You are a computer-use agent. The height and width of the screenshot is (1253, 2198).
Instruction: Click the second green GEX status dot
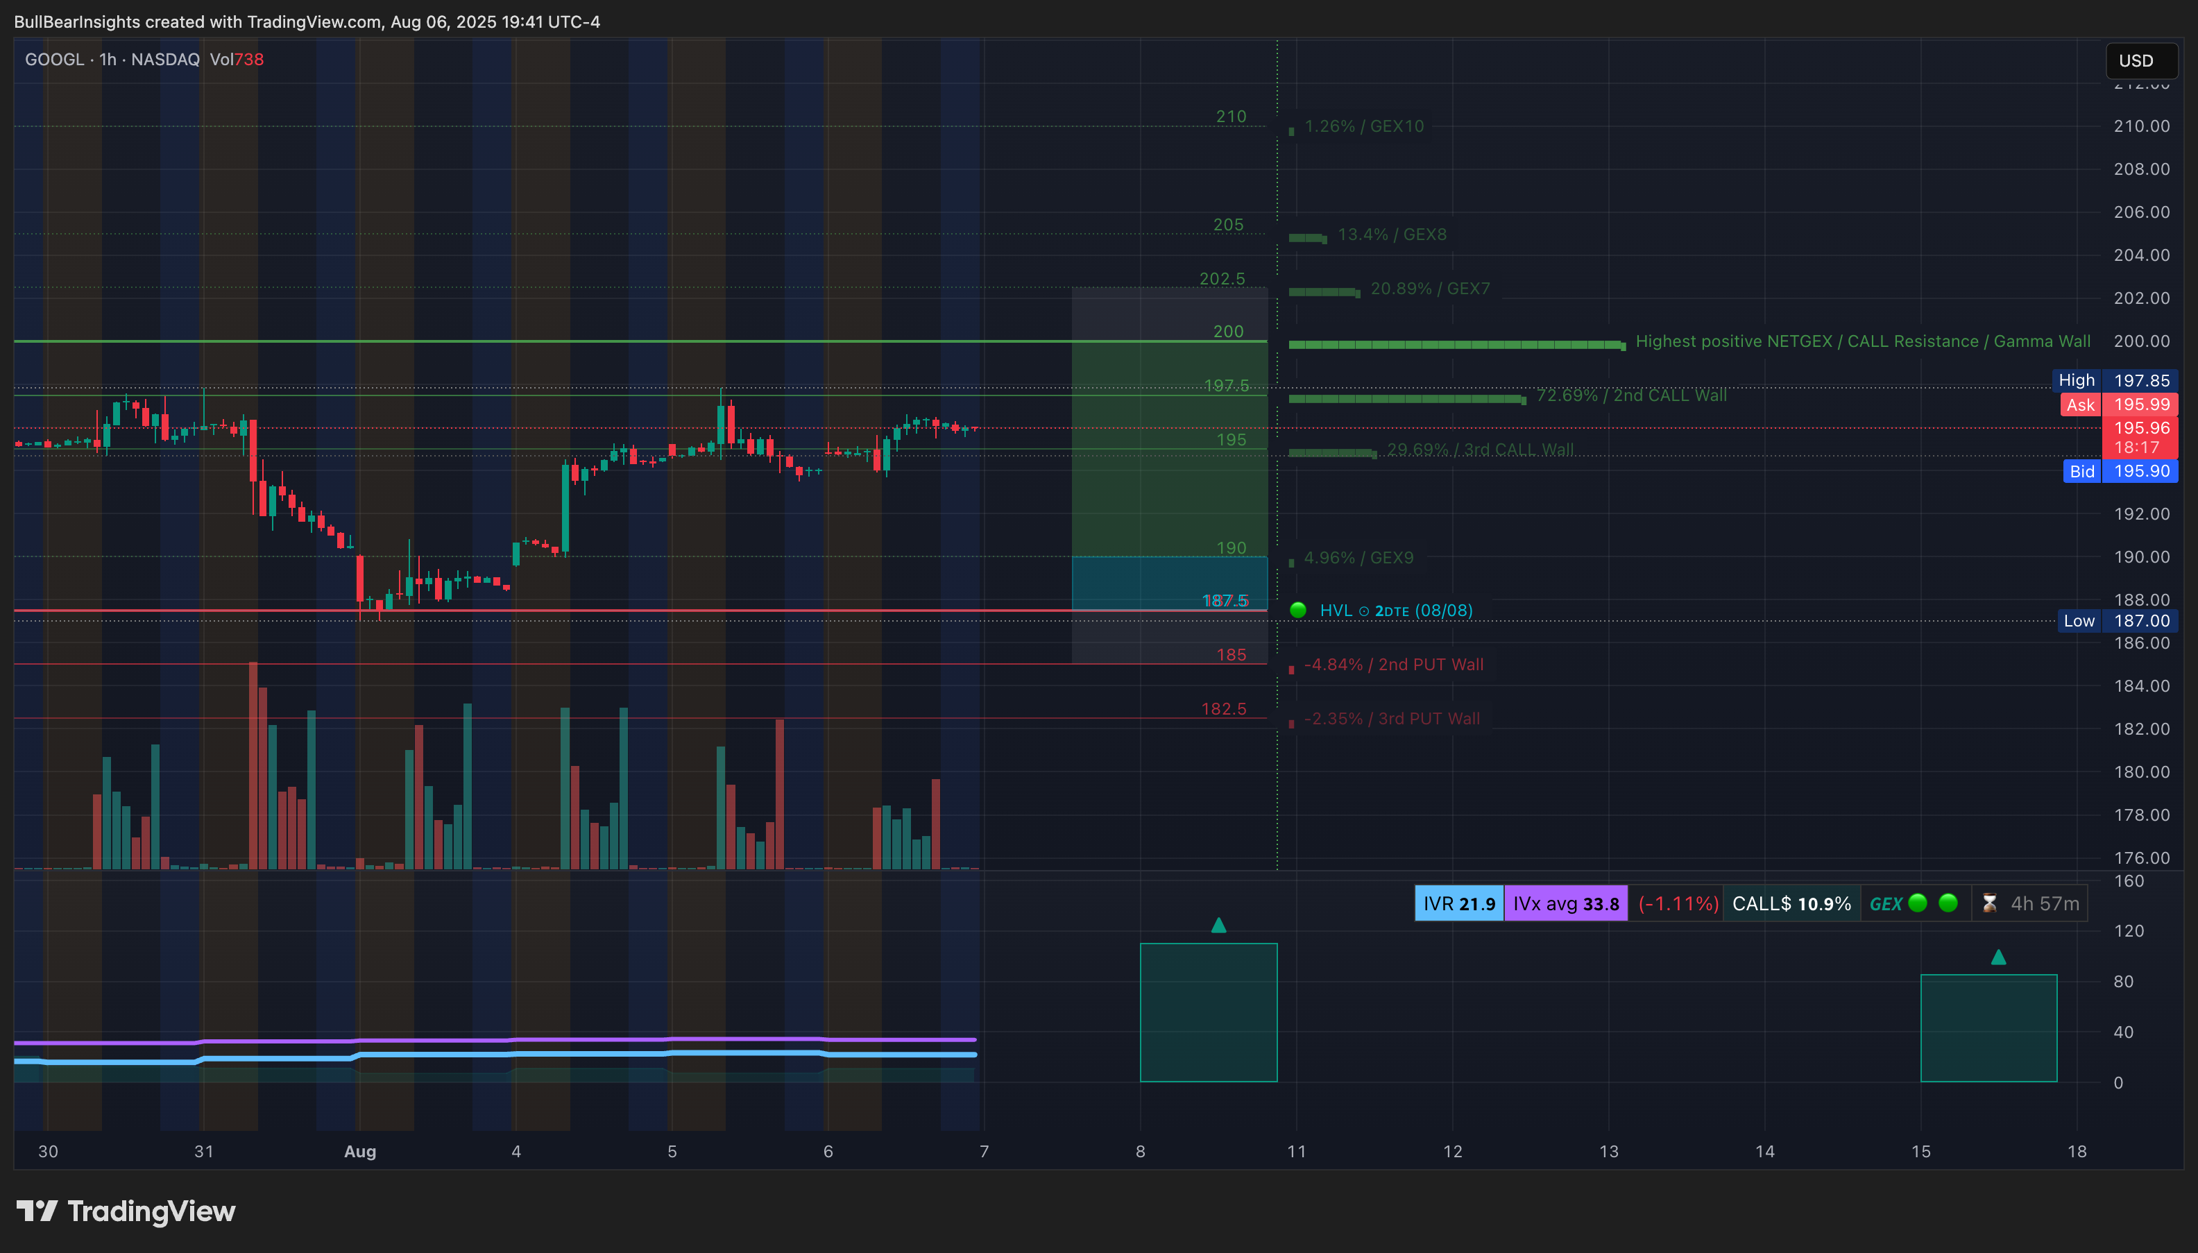click(x=1948, y=903)
